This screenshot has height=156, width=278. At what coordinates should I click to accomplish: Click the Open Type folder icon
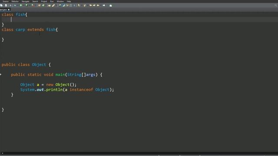click(x=50, y=5)
